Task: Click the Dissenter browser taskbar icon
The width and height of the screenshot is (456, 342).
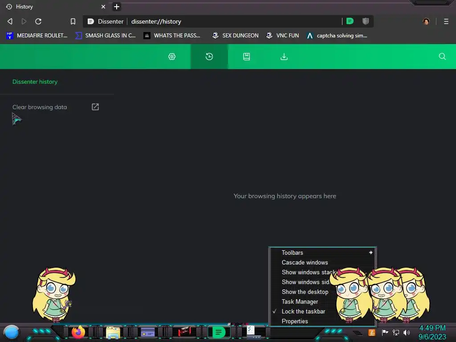Action: (219, 332)
